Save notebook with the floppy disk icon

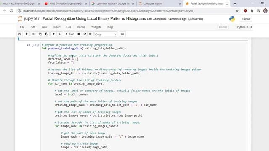(x=20, y=34)
